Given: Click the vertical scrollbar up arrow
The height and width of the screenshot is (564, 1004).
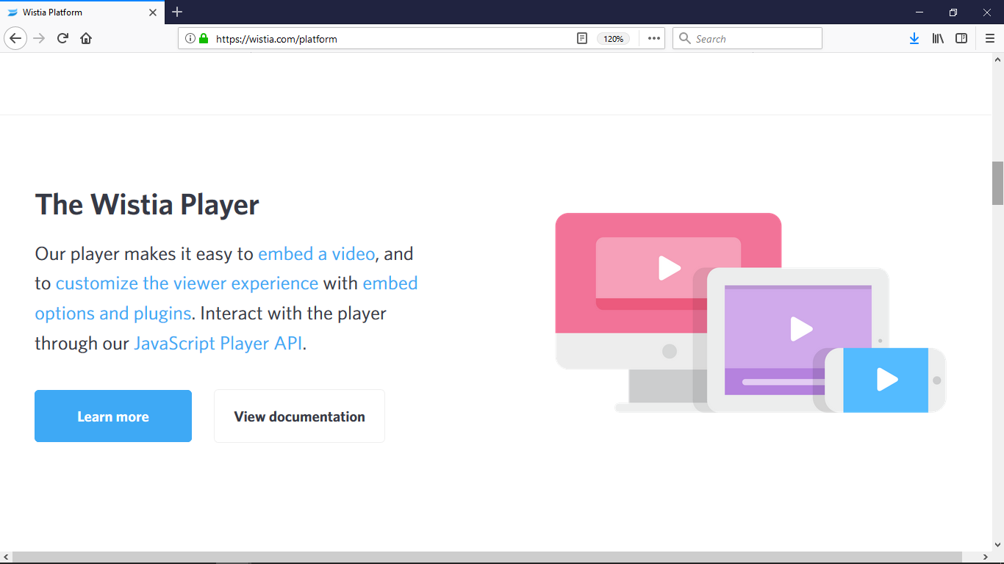Looking at the screenshot, I should coord(998,59).
